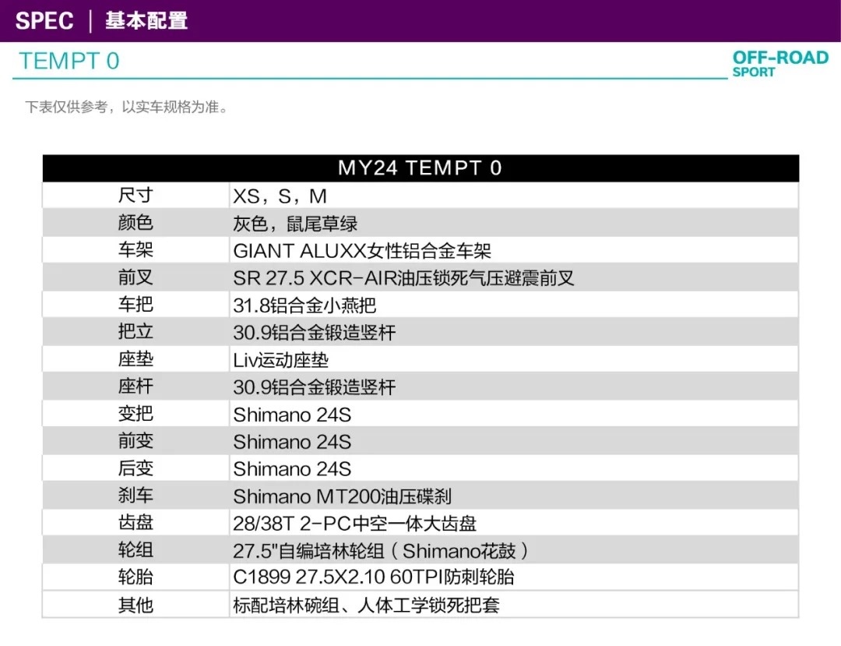
Task: Select the 尺寸 label cell
Action: pyautogui.click(x=135, y=196)
